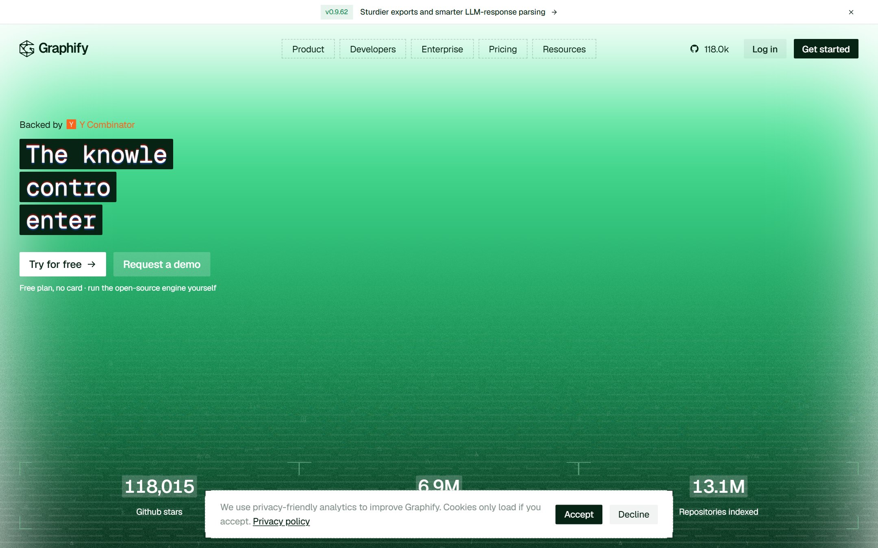The image size is (878, 548).
Task: Follow the arrow beside the release announcement
Action: (x=554, y=12)
